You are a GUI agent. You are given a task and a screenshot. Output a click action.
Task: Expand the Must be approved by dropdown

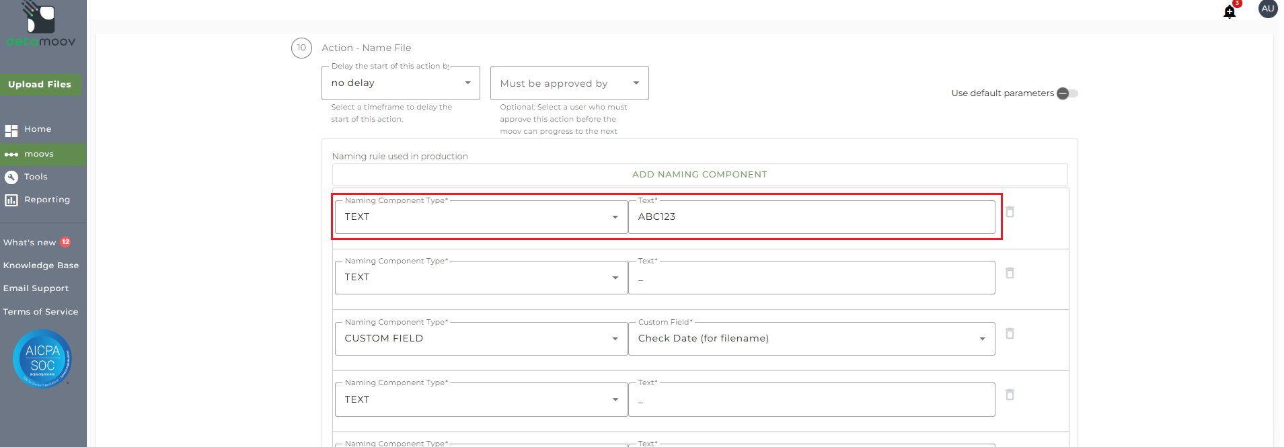(569, 83)
